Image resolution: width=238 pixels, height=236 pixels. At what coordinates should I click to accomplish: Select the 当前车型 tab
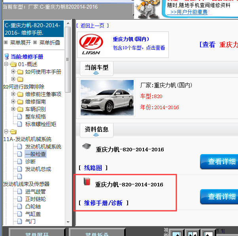click(x=96, y=69)
